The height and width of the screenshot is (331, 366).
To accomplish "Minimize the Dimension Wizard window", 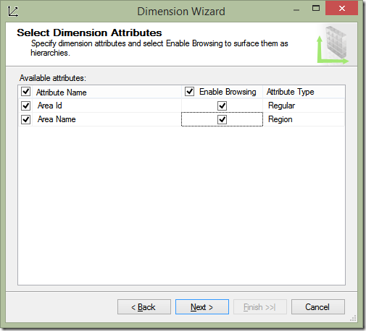I will pos(296,10).
